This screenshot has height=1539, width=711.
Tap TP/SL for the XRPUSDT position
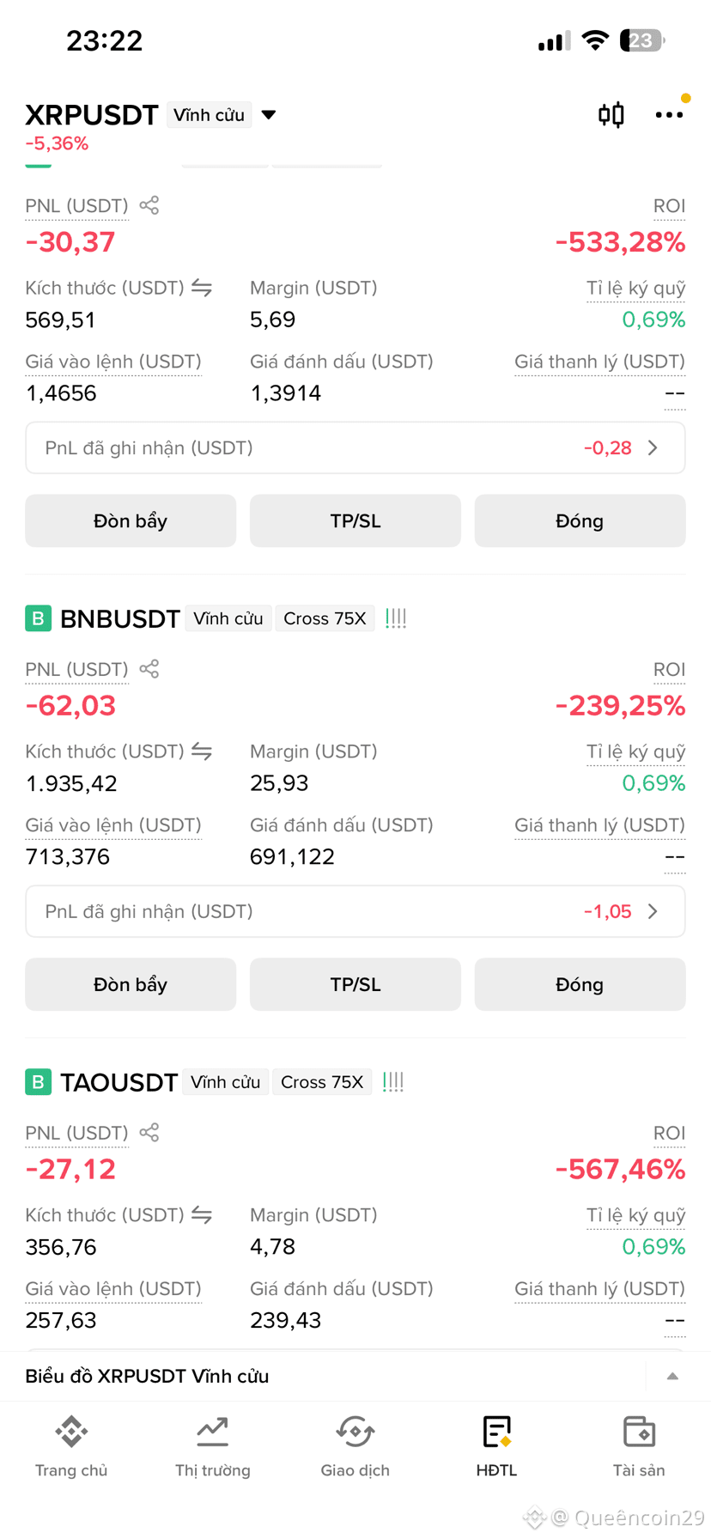click(355, 520)
